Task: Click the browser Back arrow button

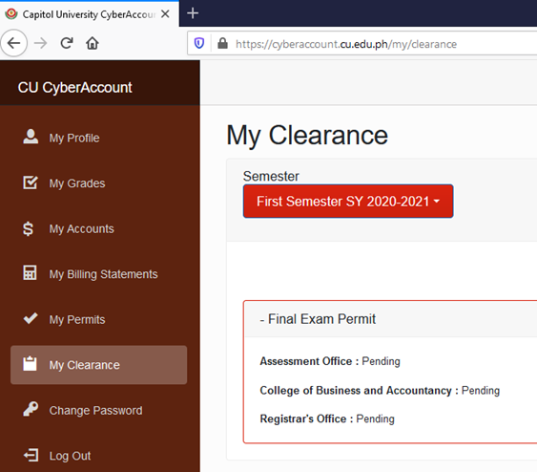Action: click(x=13, y=43)
